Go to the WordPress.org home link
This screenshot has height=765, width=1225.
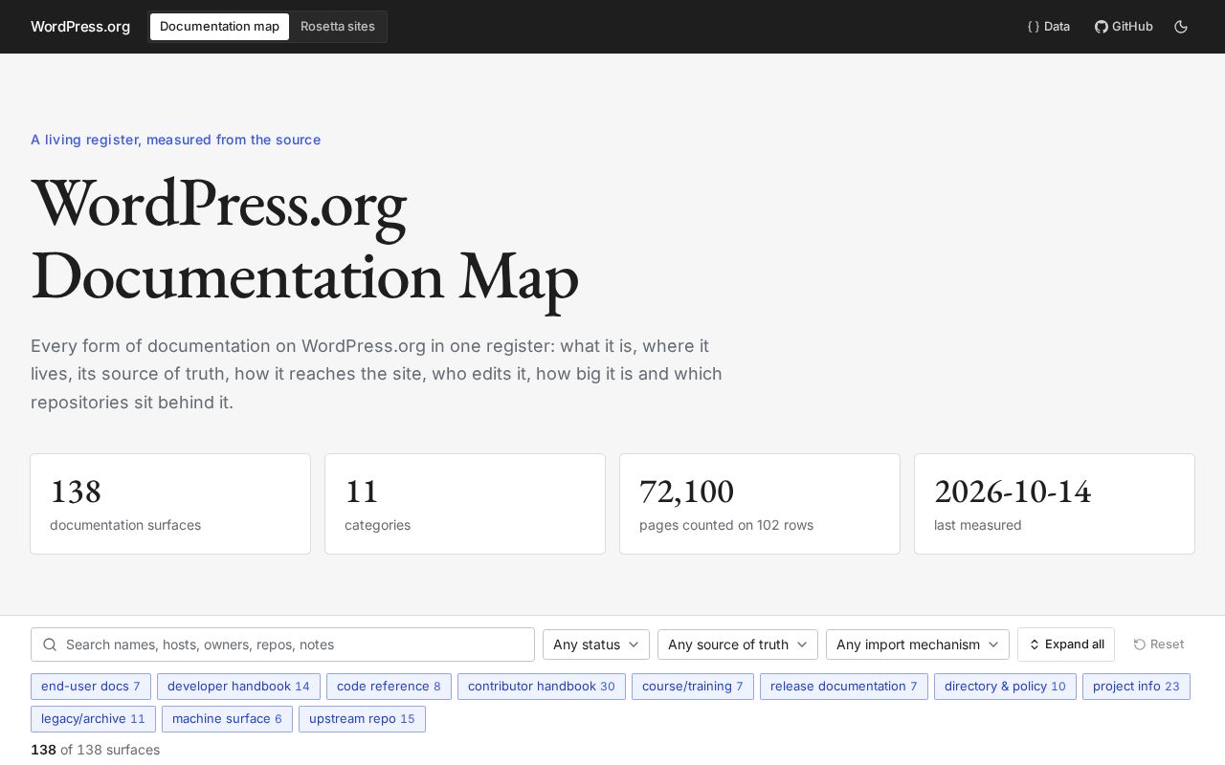tap(80, 27)
